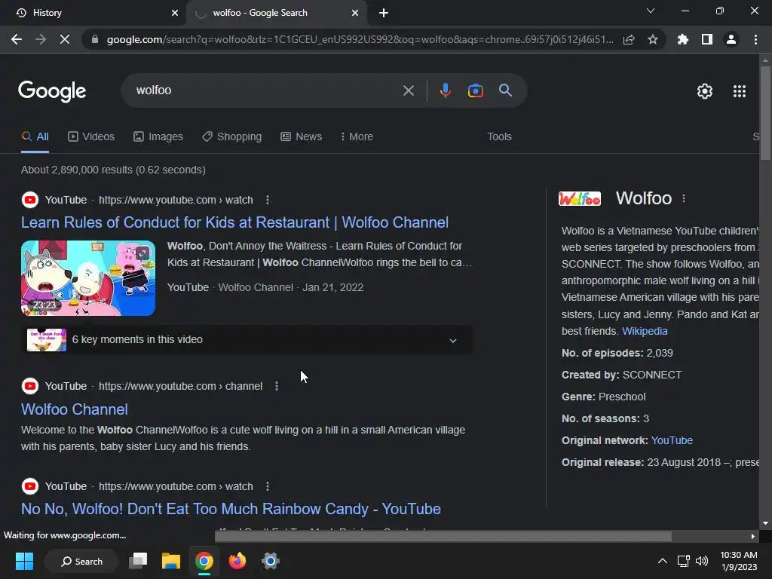Click the Google logo
The width and height of the screenshot is (772, 579).
pyautogui.click(x=52, y=91)
